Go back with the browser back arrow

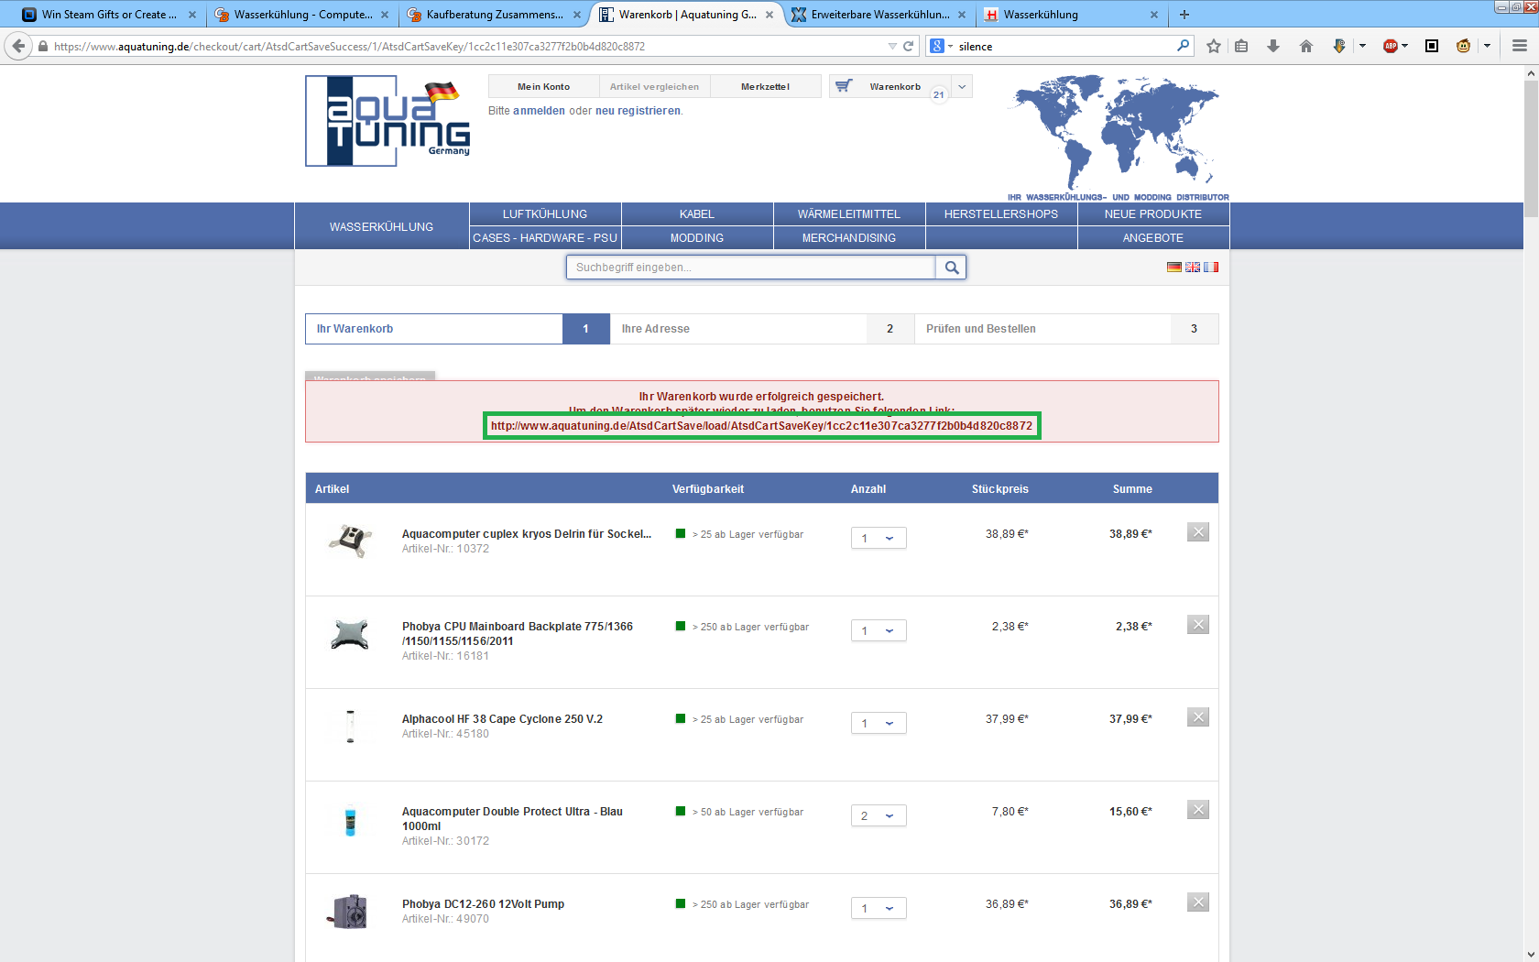tap(18, 46)
